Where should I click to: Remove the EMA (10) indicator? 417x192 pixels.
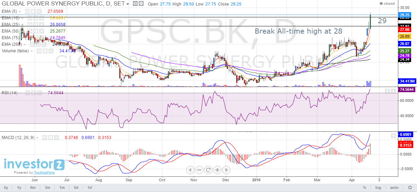point(42,18)
